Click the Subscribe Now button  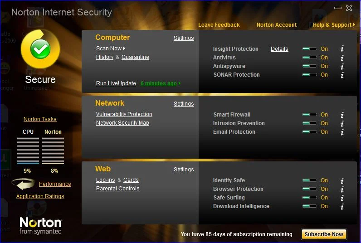point(324,234)
